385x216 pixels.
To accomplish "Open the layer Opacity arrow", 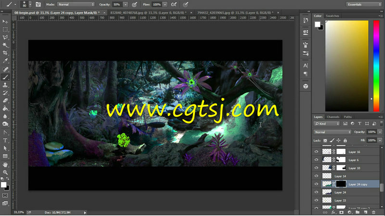I will [x=380, y=132].
